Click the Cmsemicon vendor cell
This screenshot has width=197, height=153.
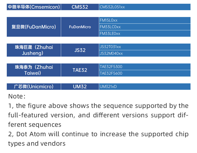(34, 7)
